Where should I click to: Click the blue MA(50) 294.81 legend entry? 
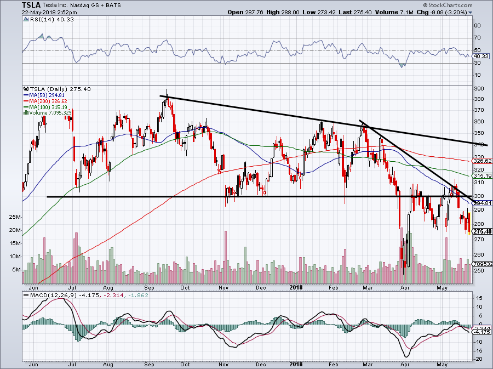[x=44, y=95]
